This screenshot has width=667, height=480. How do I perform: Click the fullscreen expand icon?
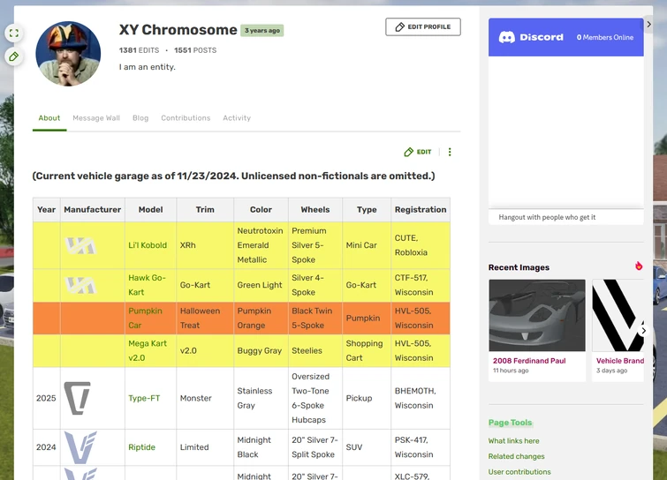[13, 34]
